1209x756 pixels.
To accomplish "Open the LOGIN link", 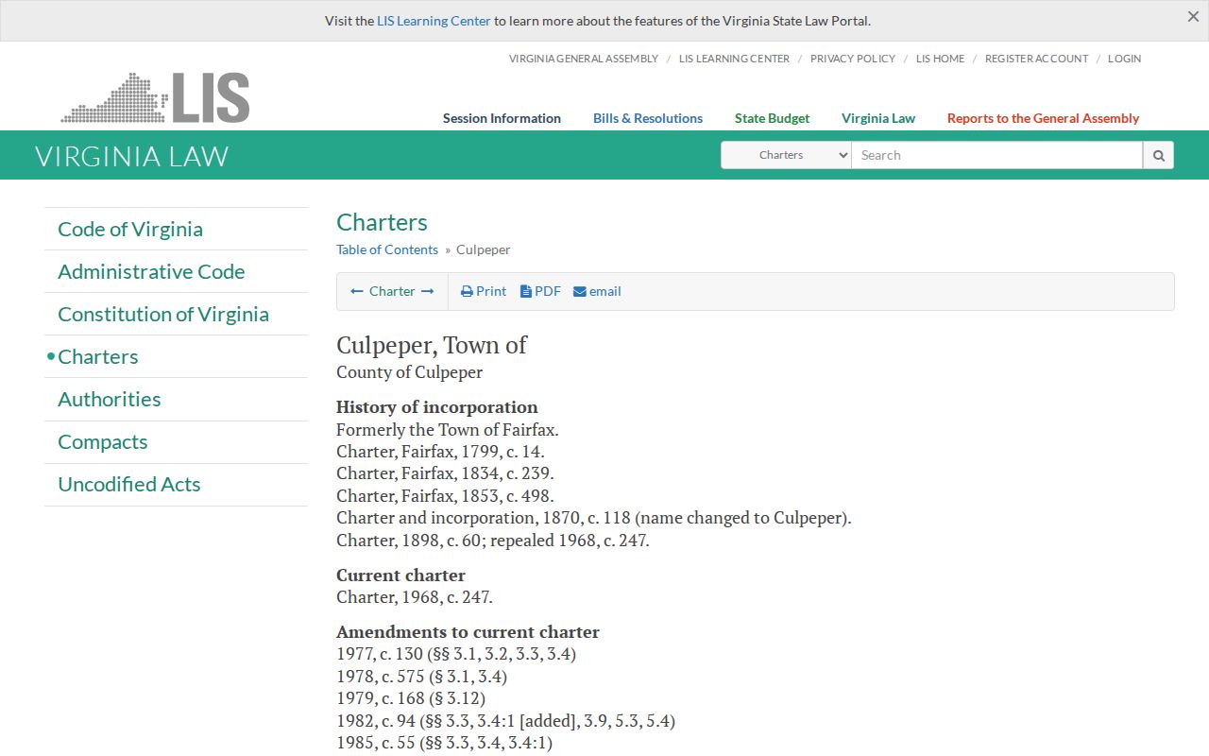I will [1124, 59].
